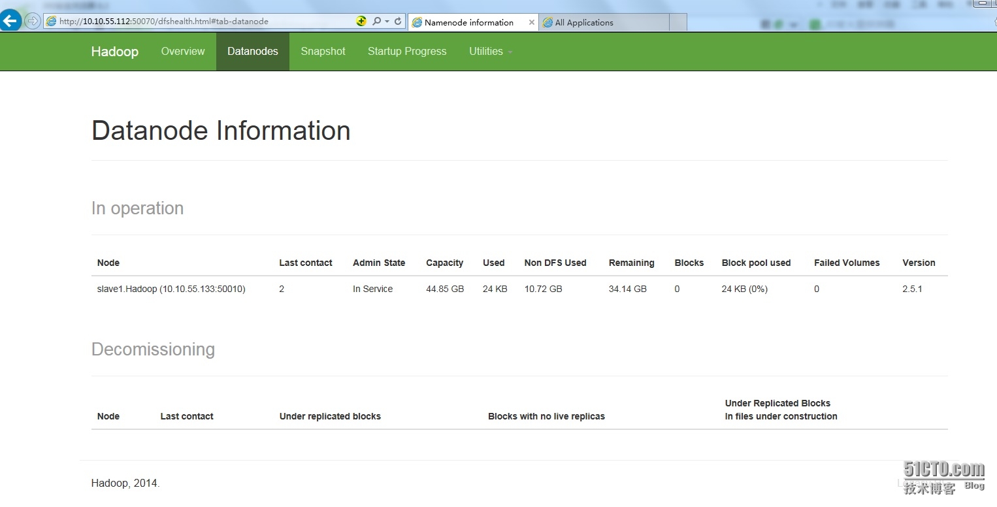Select the slave1.Hadoop (10.10.55.133:50010) node cell

[x=171, y=289]
